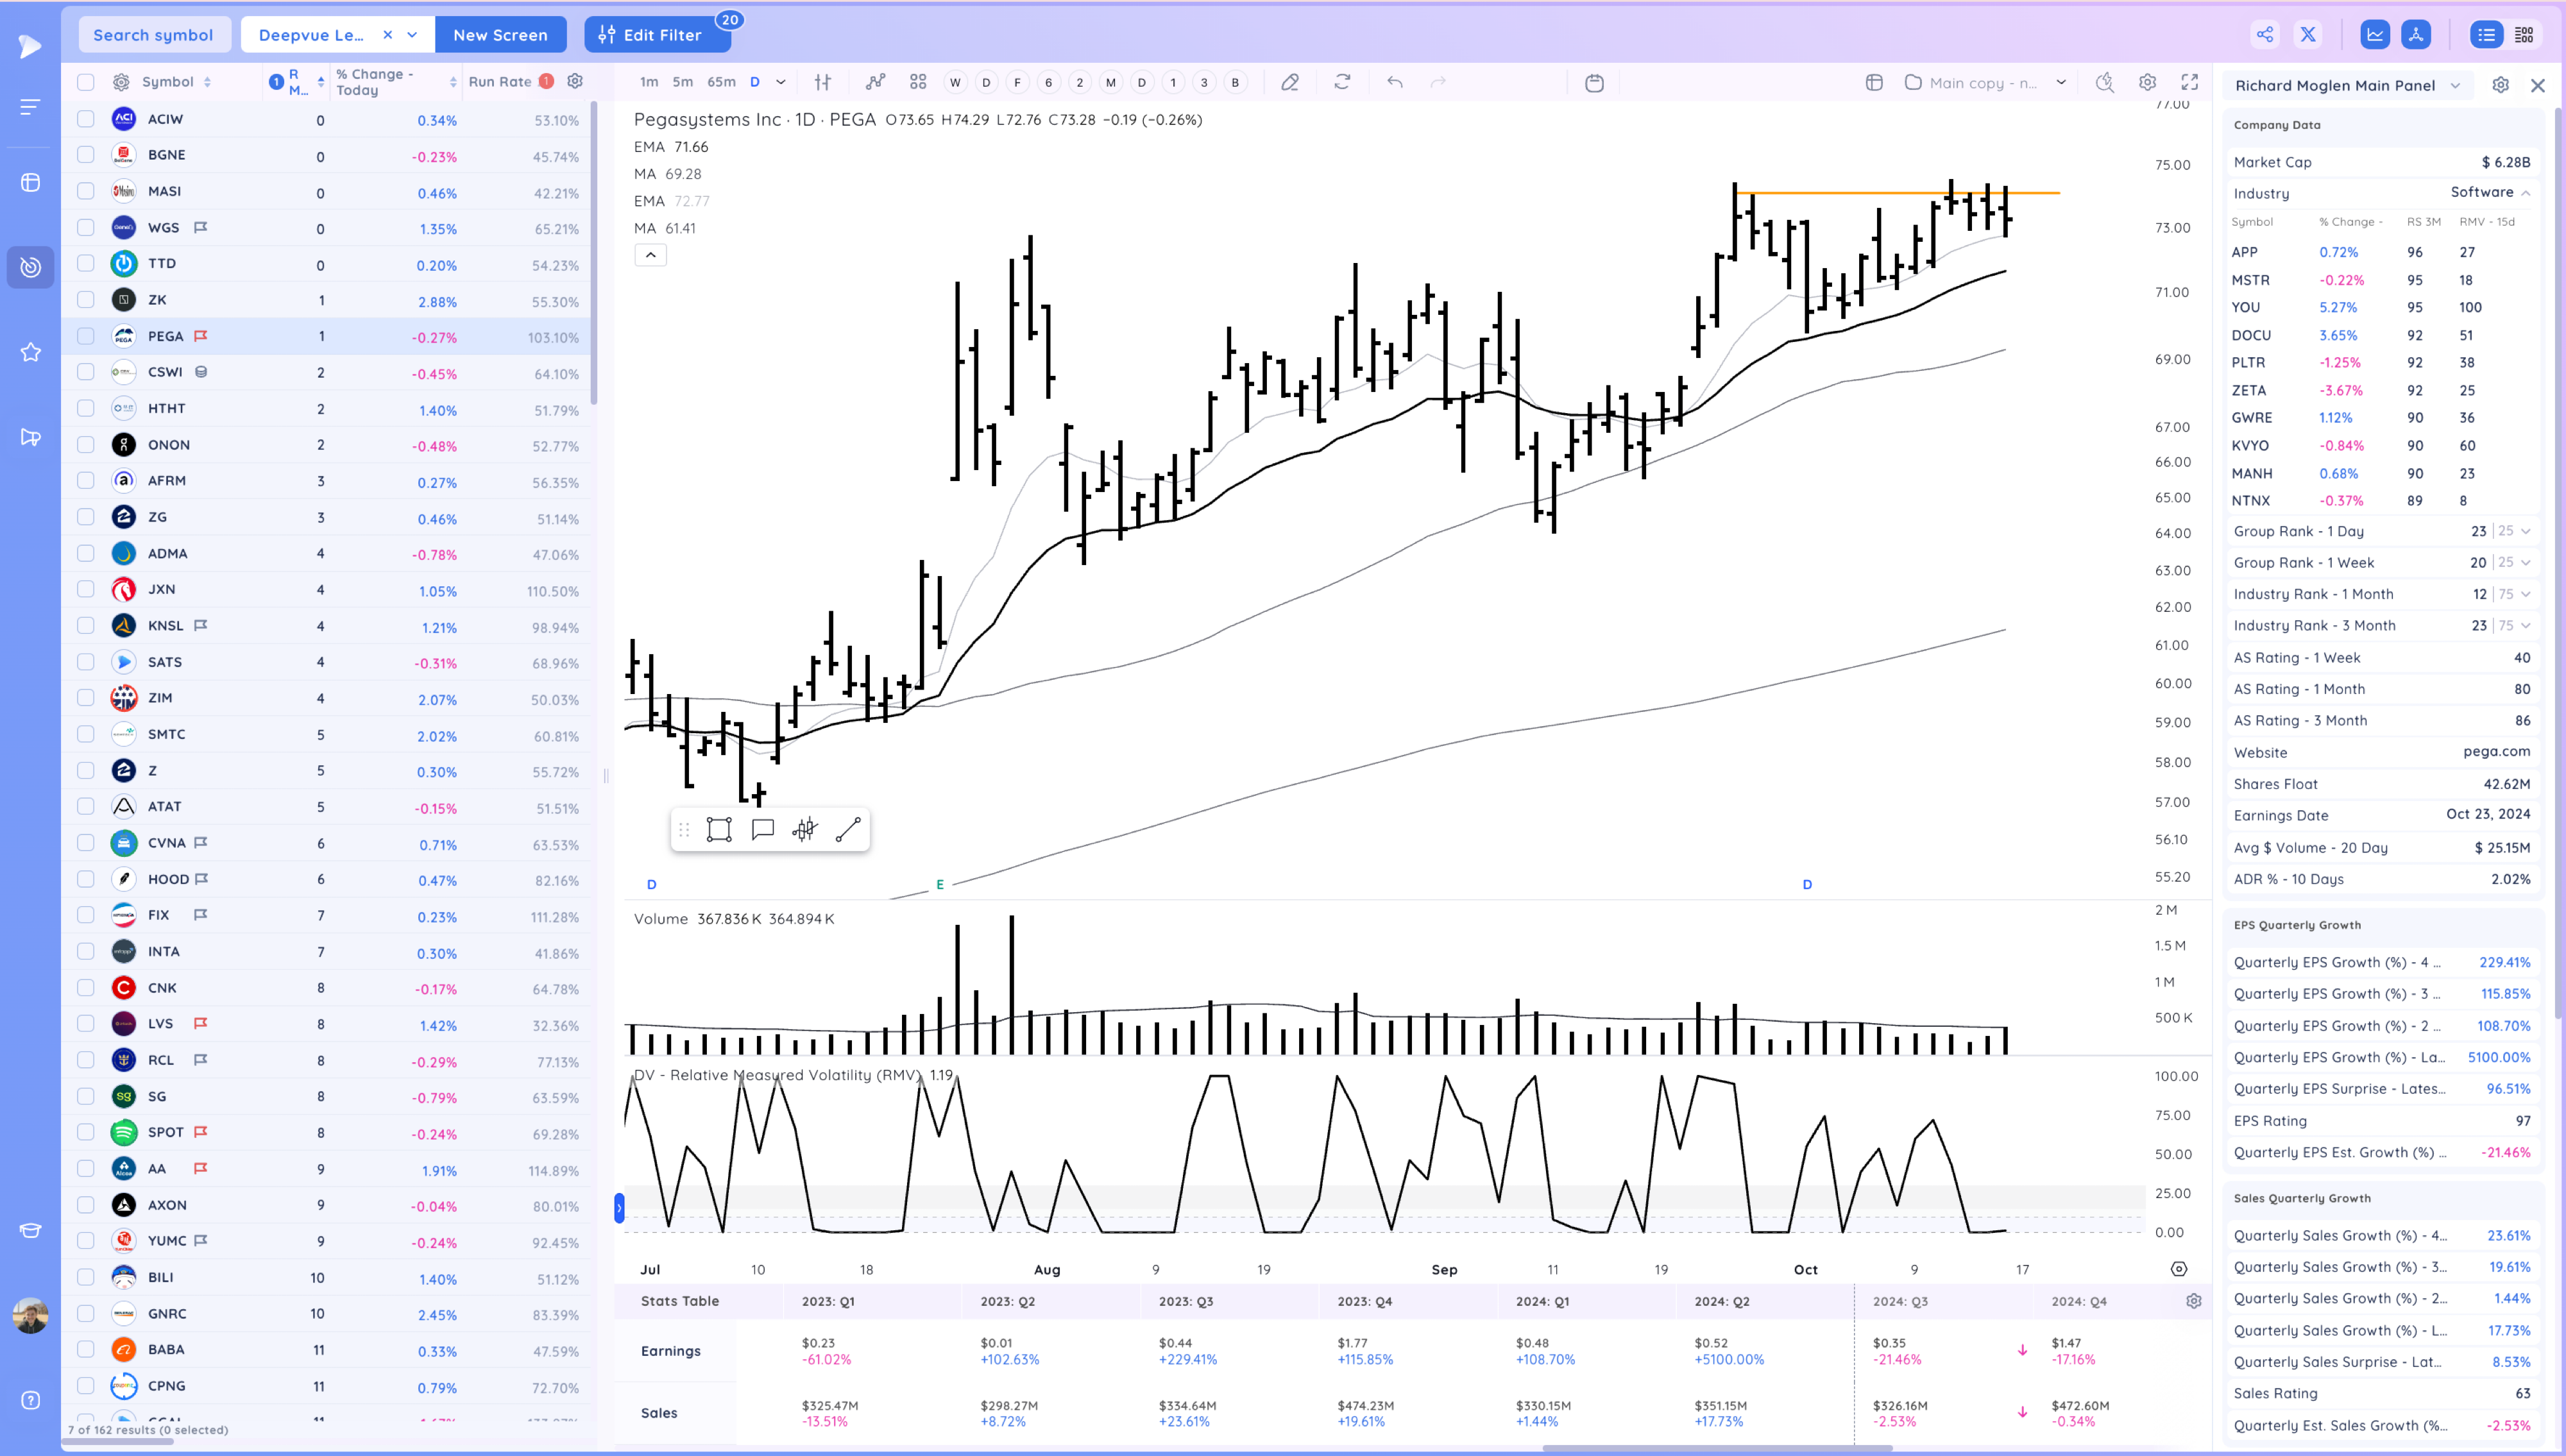Select the 5m timeframe
This screenshot has height=1456, width=2566.
[682, 82]
